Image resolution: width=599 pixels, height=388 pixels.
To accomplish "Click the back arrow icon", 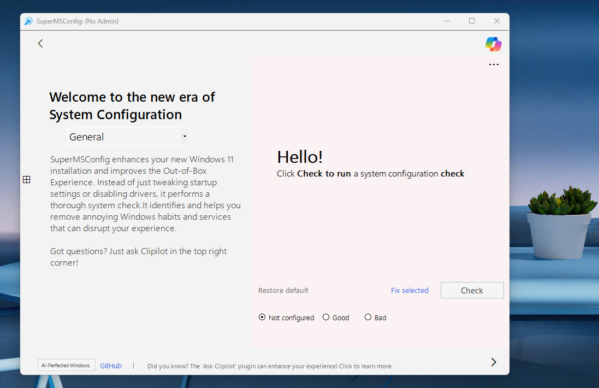I will [x=40, y=44].
